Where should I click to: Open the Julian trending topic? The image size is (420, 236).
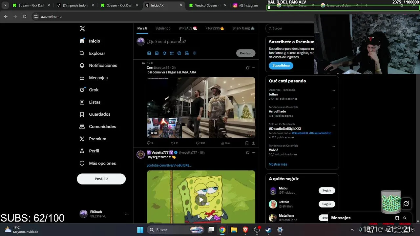tap(273, 94)
